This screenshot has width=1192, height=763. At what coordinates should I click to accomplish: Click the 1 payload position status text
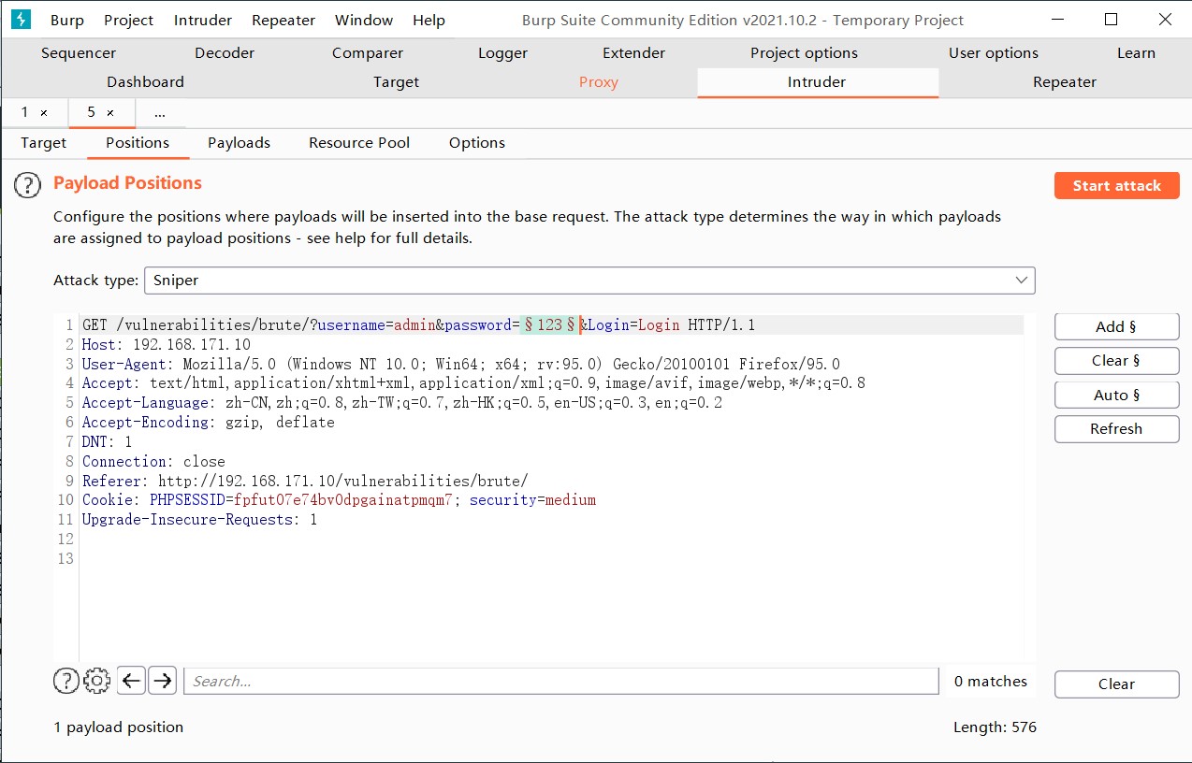[x=119, y=727]
